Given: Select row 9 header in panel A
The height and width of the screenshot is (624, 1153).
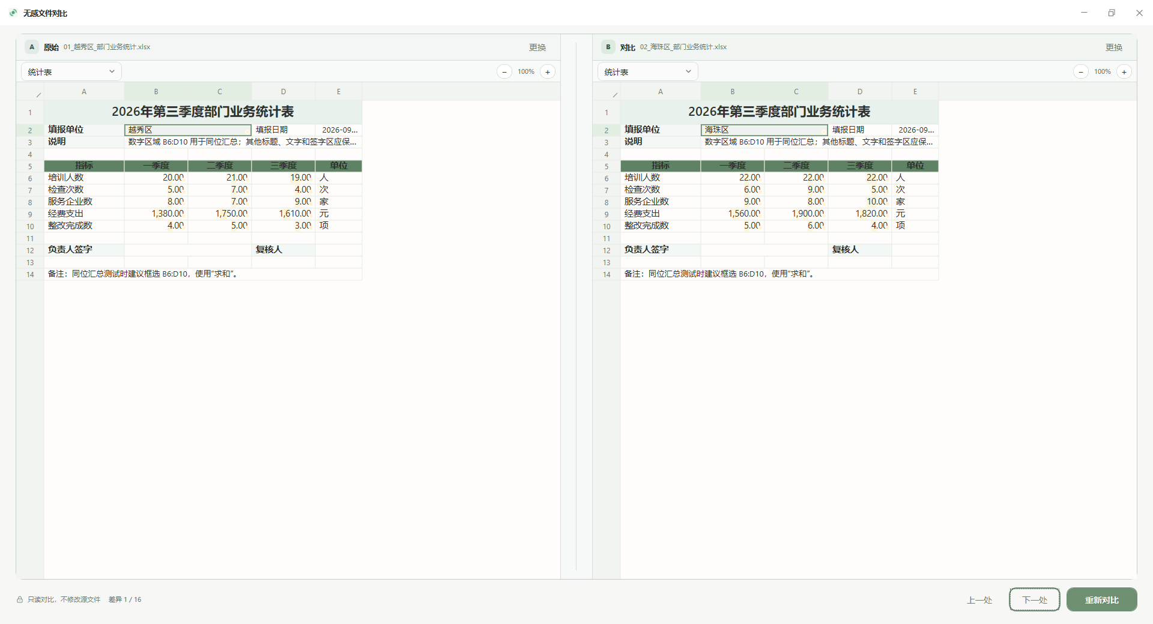Looking at the screenshot, I should coord(30,214).
